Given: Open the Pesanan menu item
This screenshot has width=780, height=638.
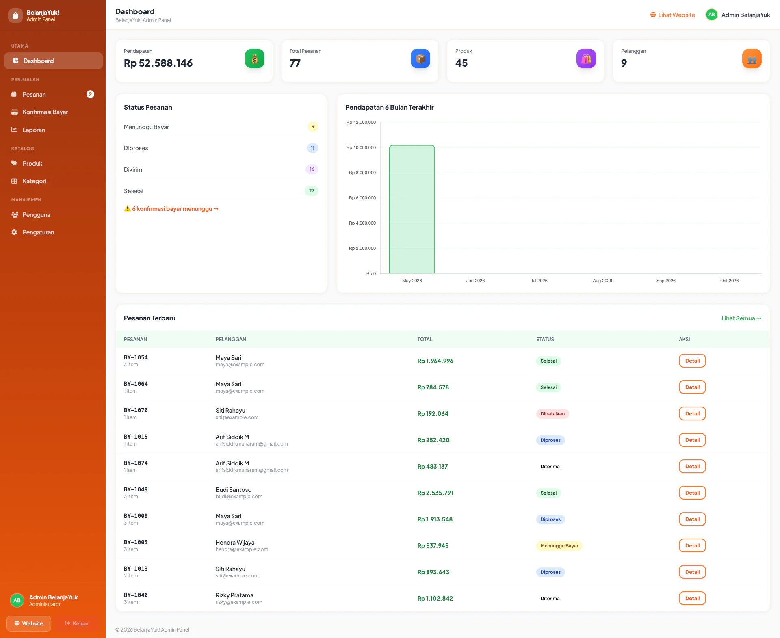Looking at the screenshot, I should pos(53,94).
